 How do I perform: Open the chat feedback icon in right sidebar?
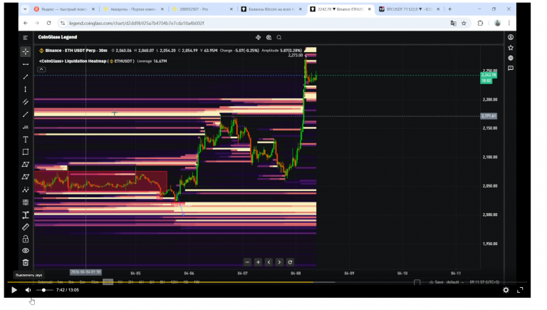pyautogui.click(x=511, y=68)
